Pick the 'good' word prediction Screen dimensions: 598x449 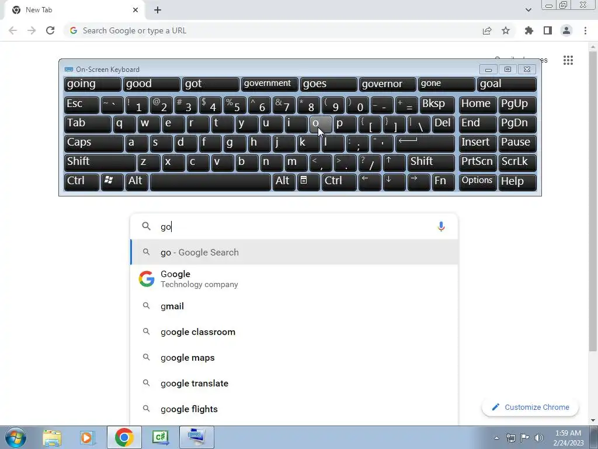(x=151, y=84)
